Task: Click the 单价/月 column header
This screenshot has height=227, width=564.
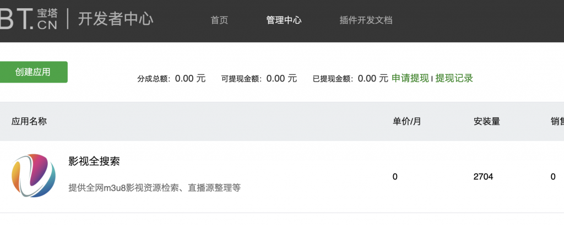Action: [x=406, y=122]
